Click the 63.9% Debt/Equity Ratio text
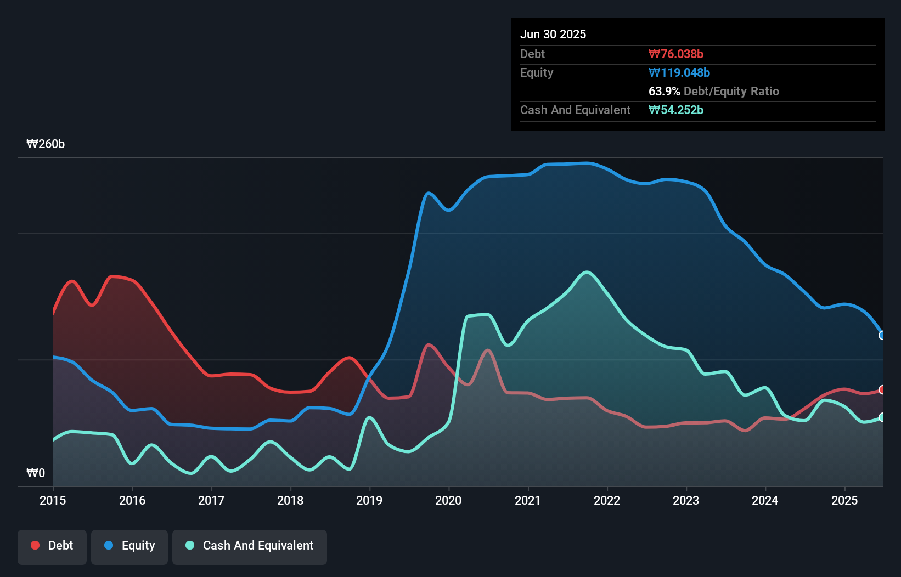Image resolution: width=901 pixels, height=577 pixels. tap(713, 92)
